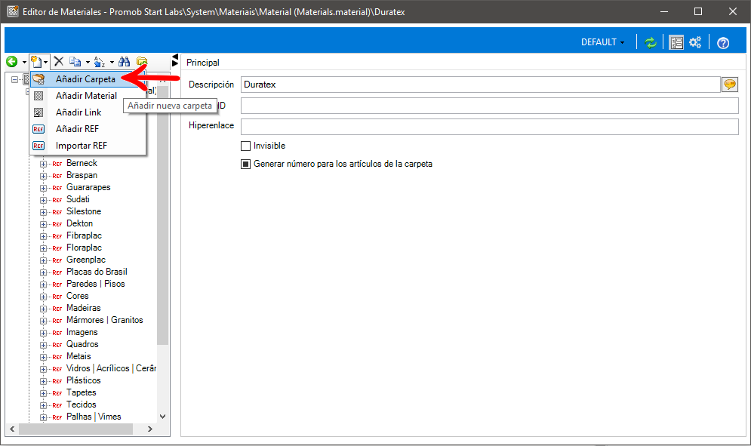
Task: Select the Tecidos tree item
Action: (x=81, y=404)
